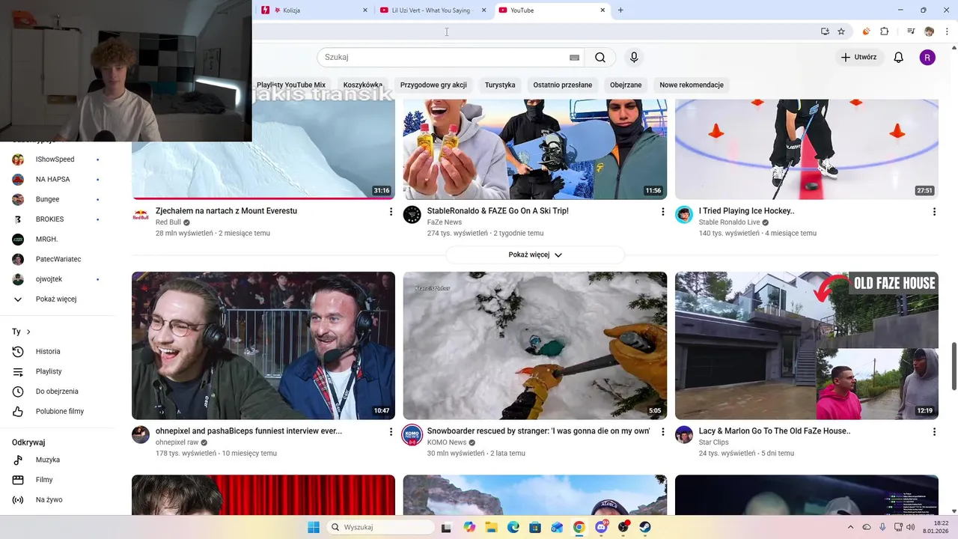Open Chrome media controls icon
Image resolution: width=958 pixels, height=539 pixels.
pos(911,31)
